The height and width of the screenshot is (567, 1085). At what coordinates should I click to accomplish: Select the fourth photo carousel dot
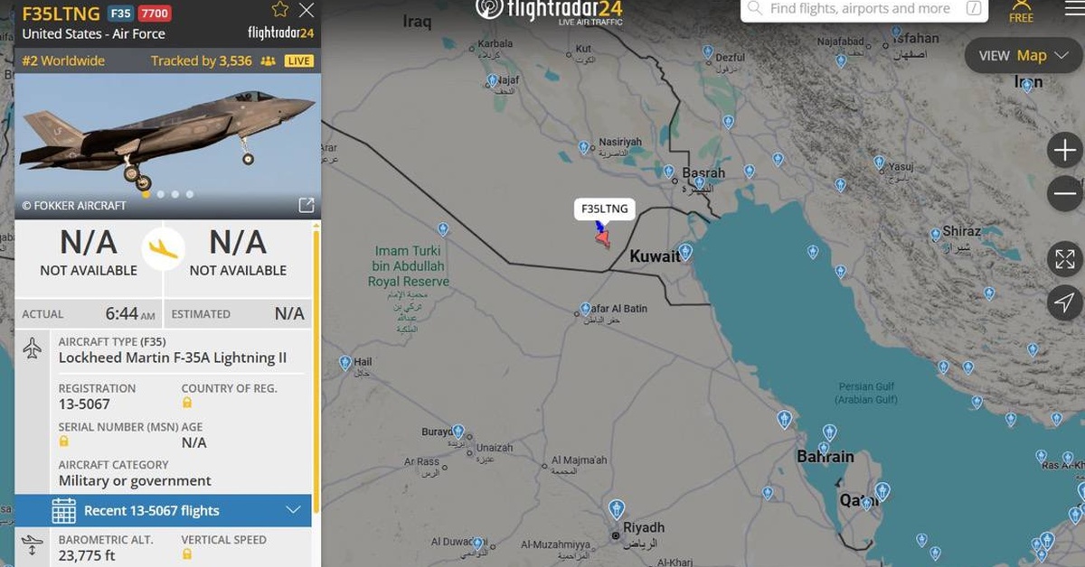[190, 194]
